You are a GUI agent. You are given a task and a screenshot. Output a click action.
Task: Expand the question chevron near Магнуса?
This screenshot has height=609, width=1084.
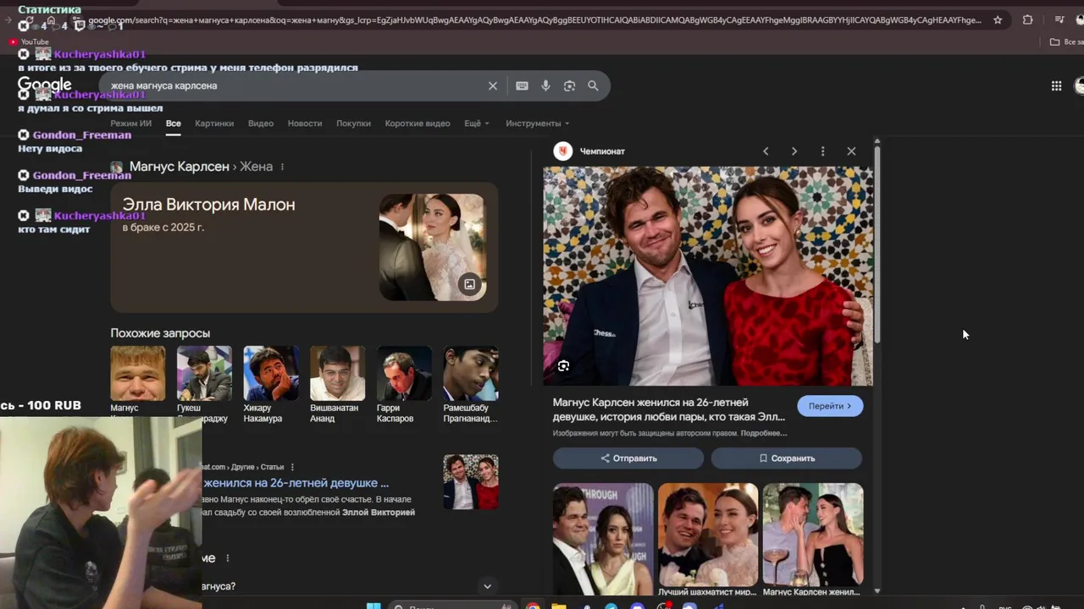click(487, 586)
